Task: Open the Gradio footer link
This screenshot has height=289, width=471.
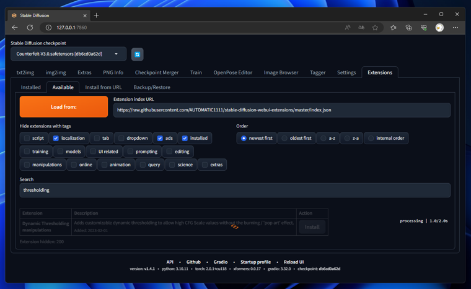Action: (221, 262)
